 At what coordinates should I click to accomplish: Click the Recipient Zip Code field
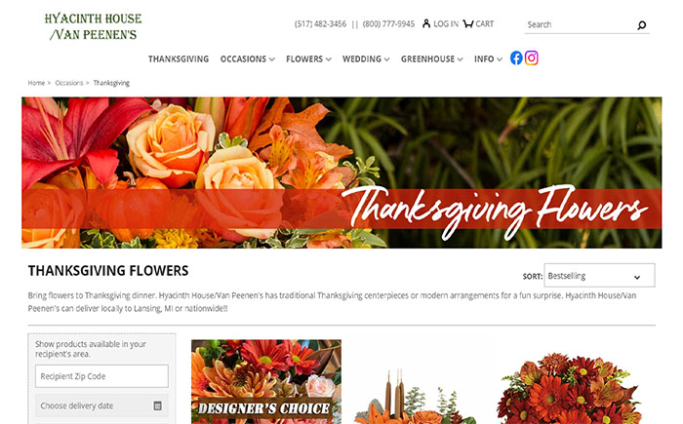pyautogui.click(x=101, y=376)
